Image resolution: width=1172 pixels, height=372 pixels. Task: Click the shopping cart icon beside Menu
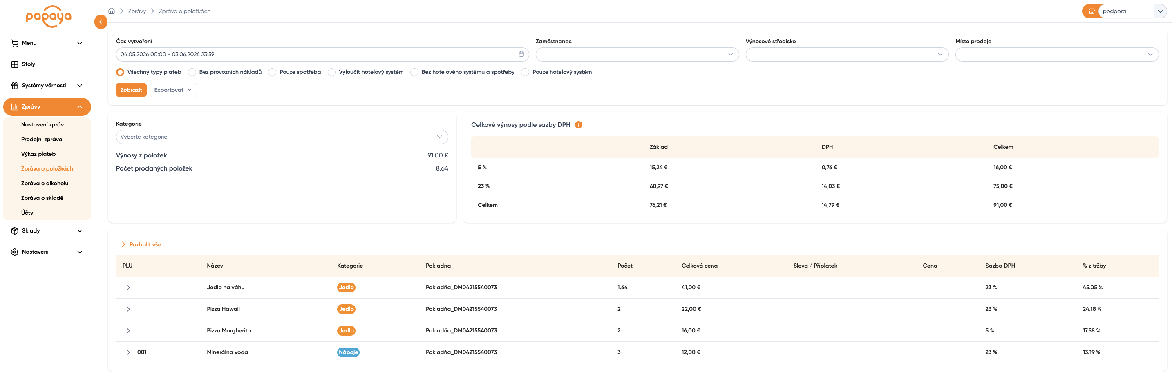(x=15, y=43)
